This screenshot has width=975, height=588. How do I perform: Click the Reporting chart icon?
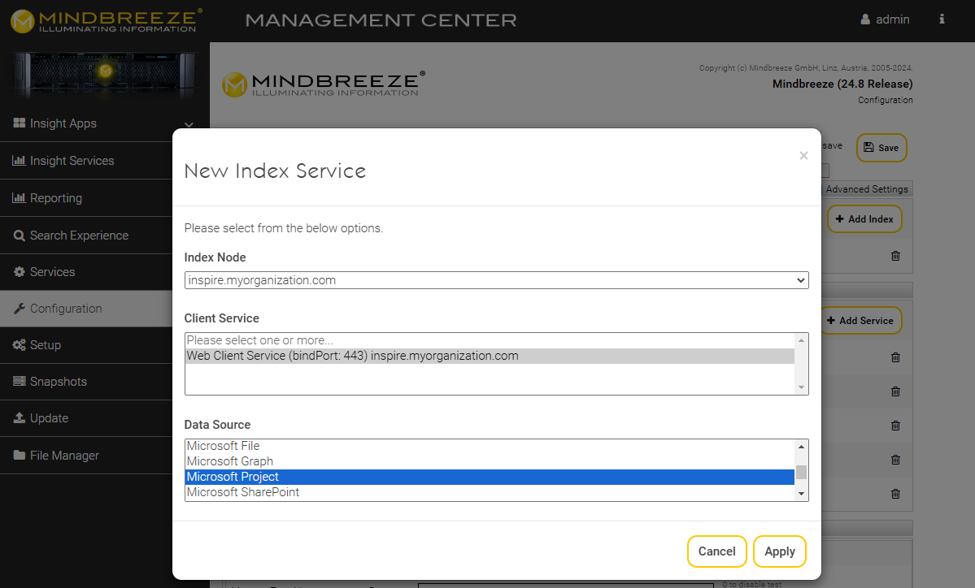20,197
